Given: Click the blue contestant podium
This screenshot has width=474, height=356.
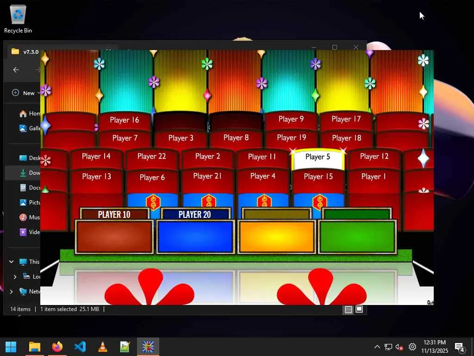Looking at the screenshot, I should (196, 237).
